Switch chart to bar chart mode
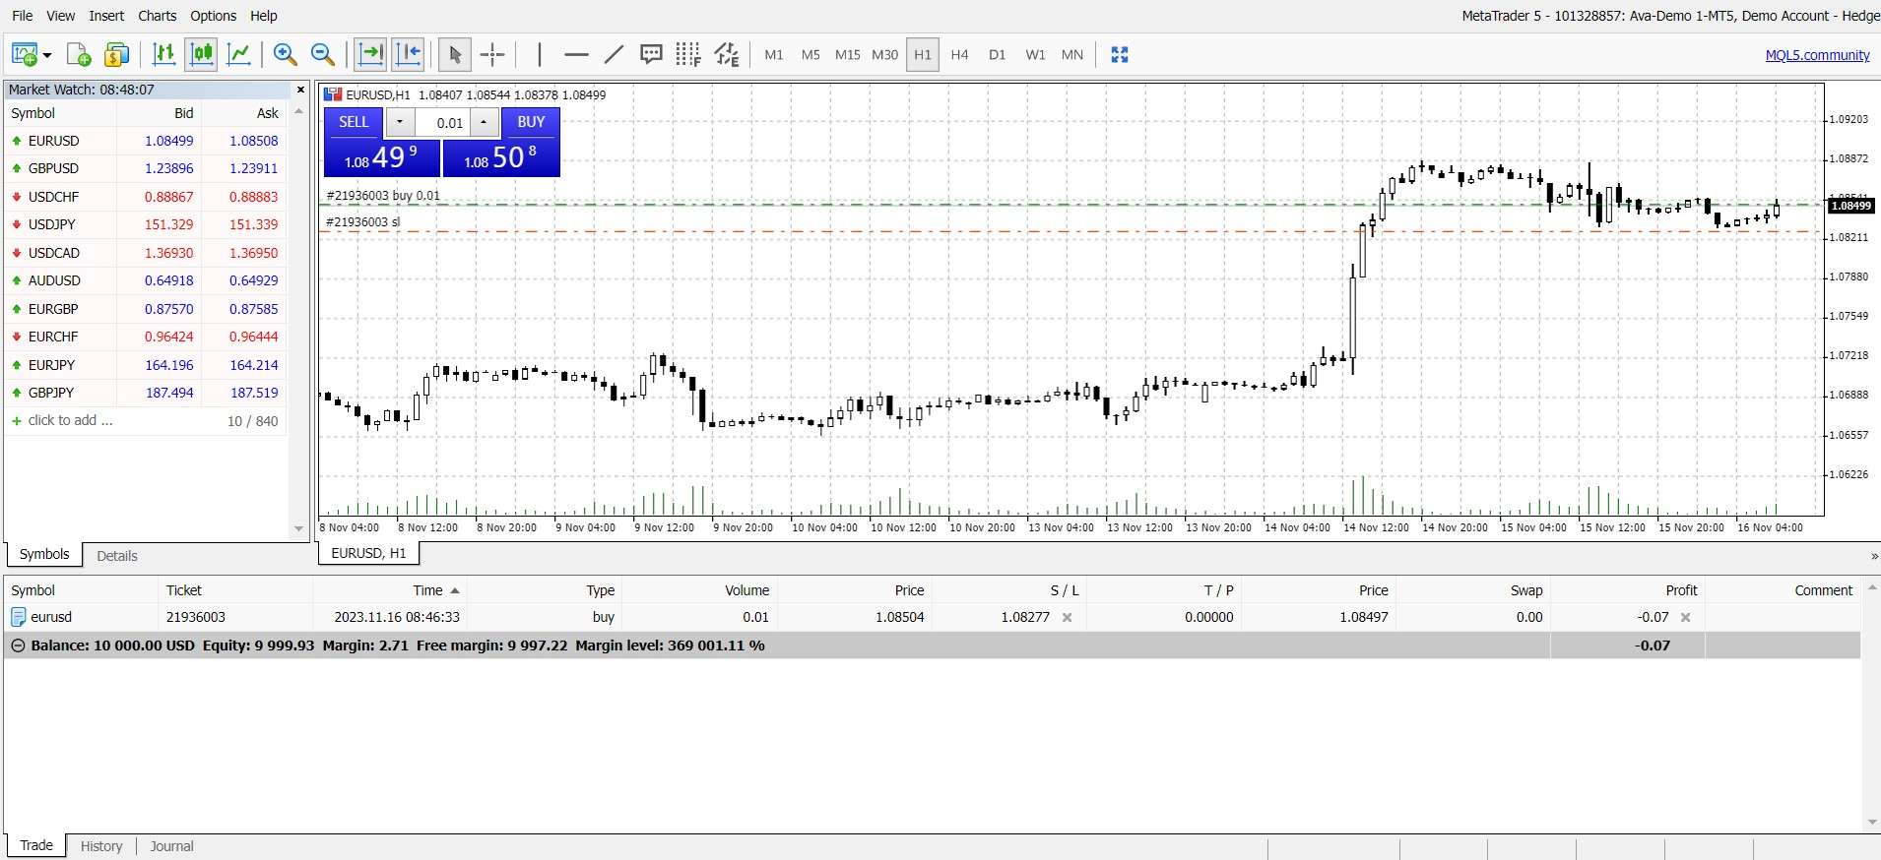Image resolution: width=1881 pixels, height=860 pixels. (164, 55)
